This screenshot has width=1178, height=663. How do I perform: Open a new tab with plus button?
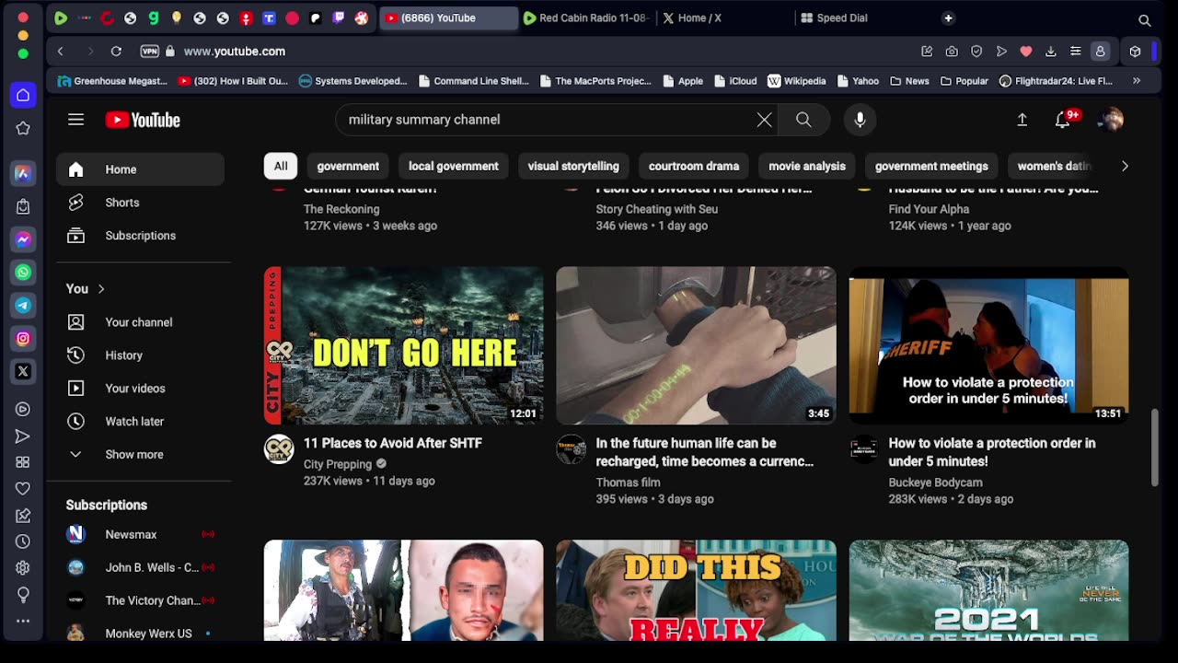point(948,17)
